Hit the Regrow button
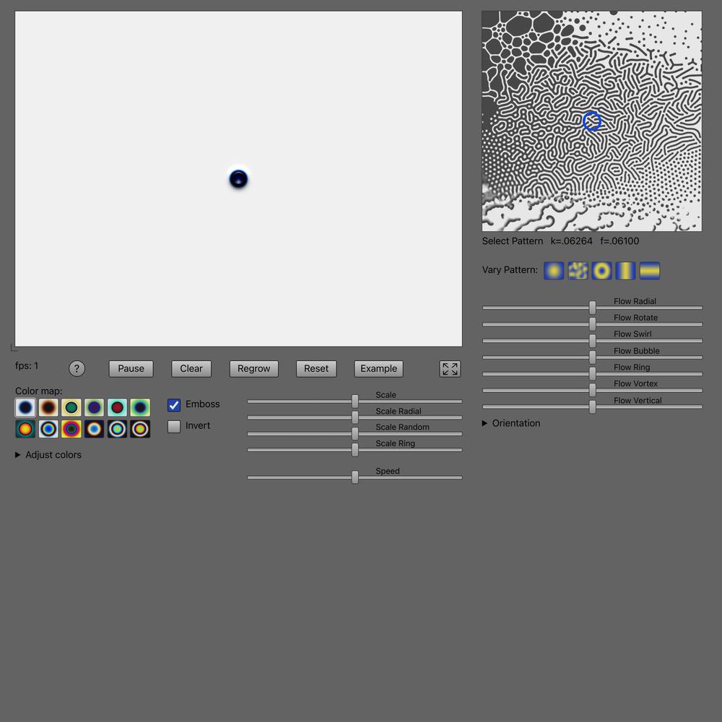 coord(254,369)
